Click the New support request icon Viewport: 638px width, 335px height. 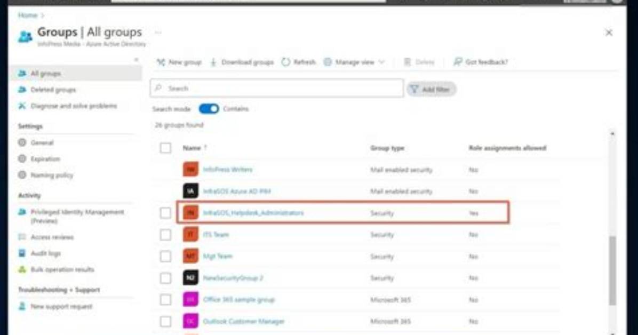pos(22,306)
